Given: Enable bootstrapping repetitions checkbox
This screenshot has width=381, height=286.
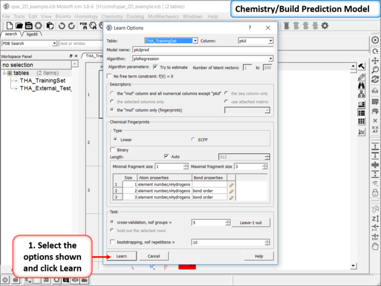Looking at the screenshot, I should 112,242.
